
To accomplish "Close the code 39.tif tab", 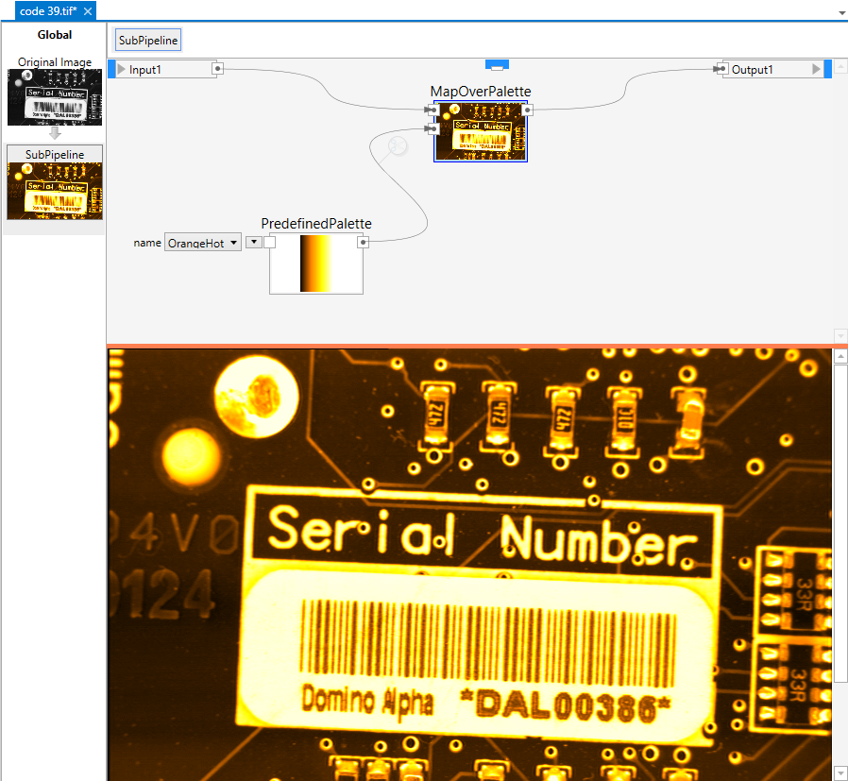I will click(88, 11).
